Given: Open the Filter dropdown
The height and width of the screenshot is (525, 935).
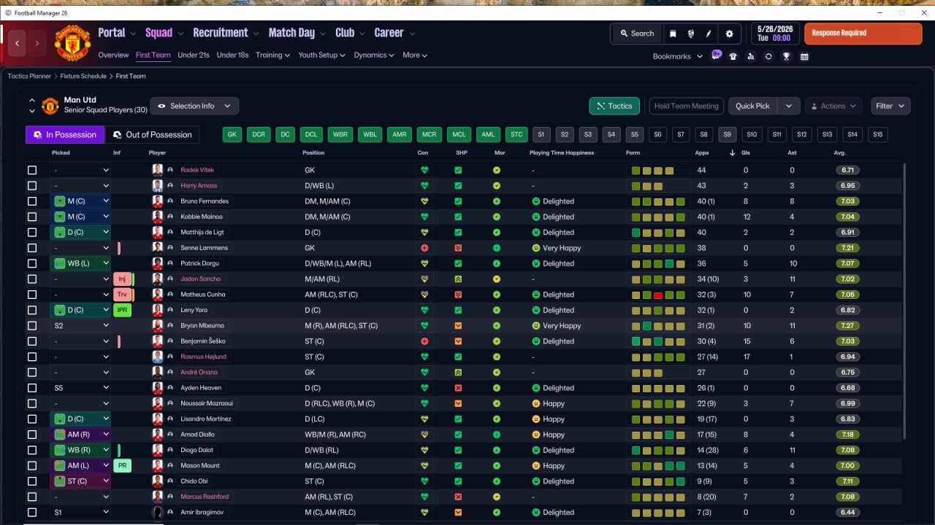Looking at the screenshot, I should click(x=890, y=106).
